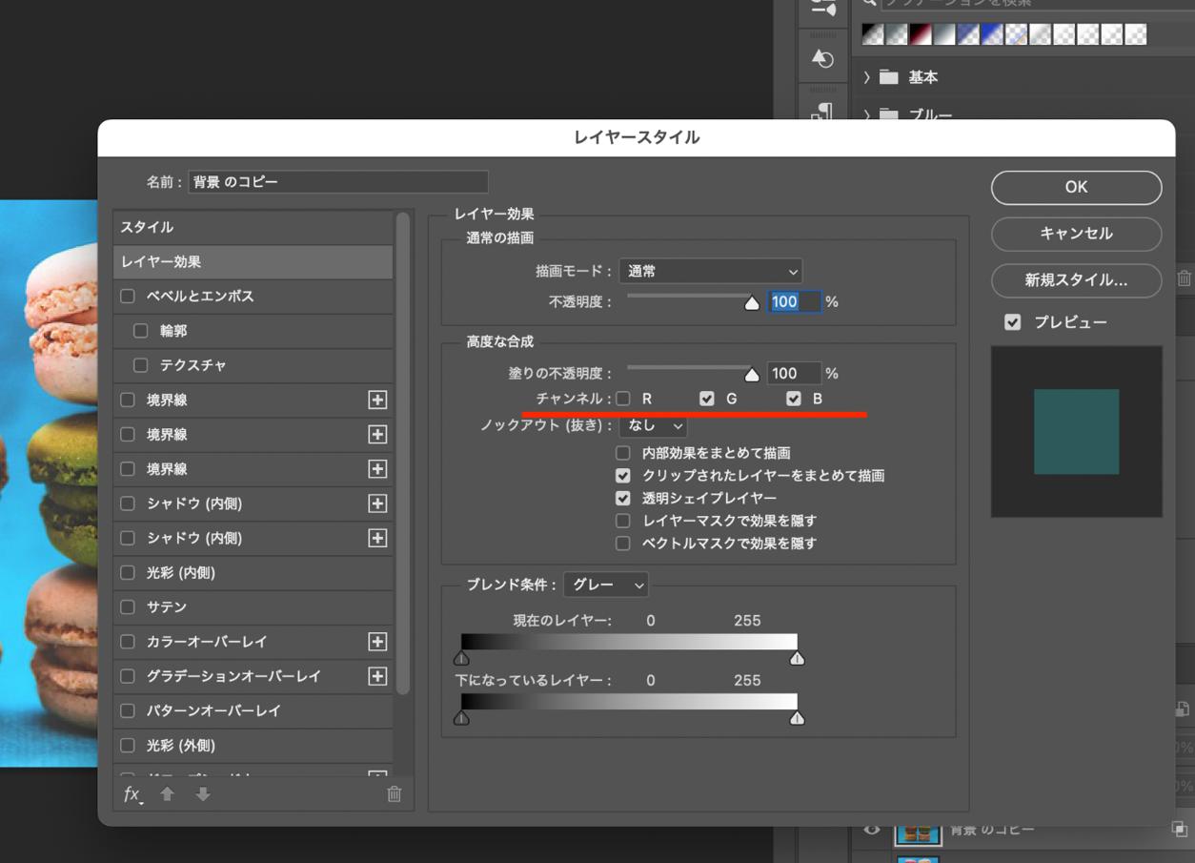Check 内部効果をまとめて描画 option
This screenshot has height=863, width=1195.
623,453
